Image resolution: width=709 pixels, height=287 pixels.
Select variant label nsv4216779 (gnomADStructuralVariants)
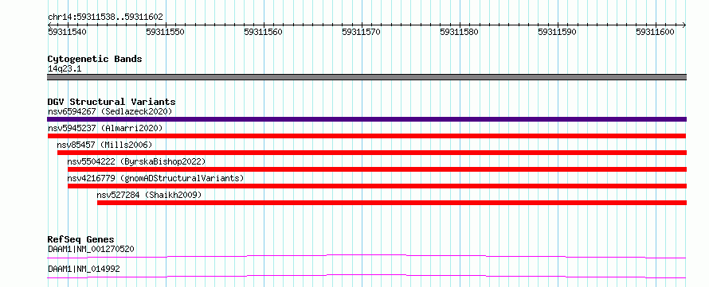(155, 178)
